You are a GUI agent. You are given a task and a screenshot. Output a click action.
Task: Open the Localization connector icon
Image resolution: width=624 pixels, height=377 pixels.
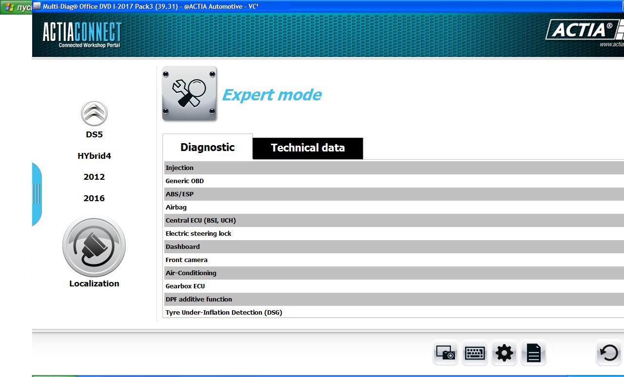click(x=94, y=247)
